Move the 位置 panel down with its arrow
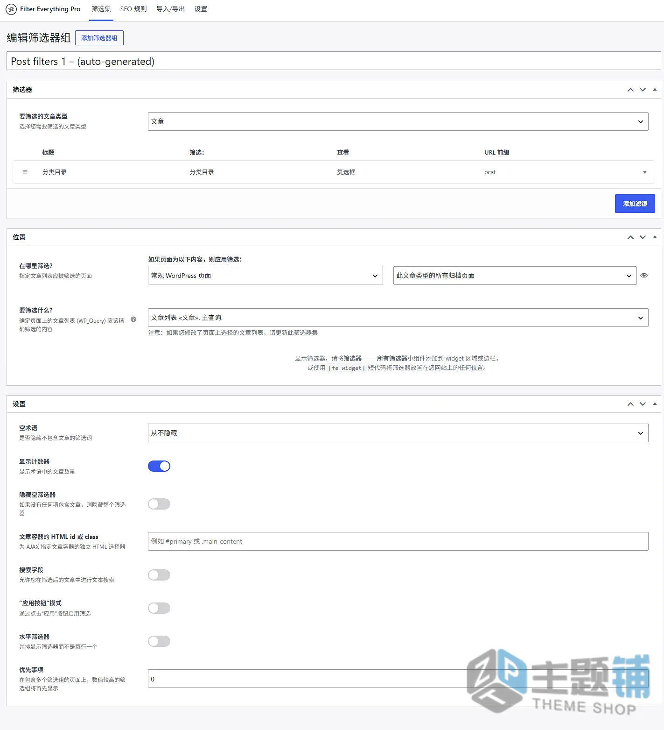 [643, 237]
